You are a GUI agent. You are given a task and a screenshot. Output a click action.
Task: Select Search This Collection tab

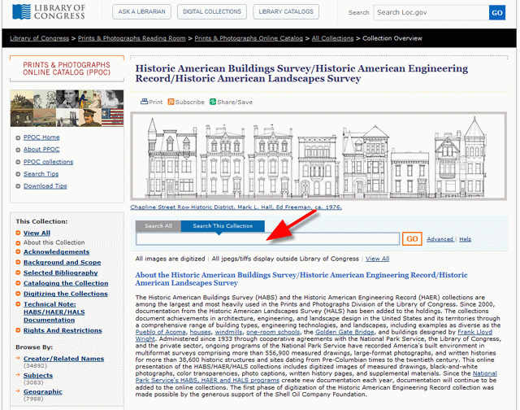pyautogui.click(x=223, y=226)
